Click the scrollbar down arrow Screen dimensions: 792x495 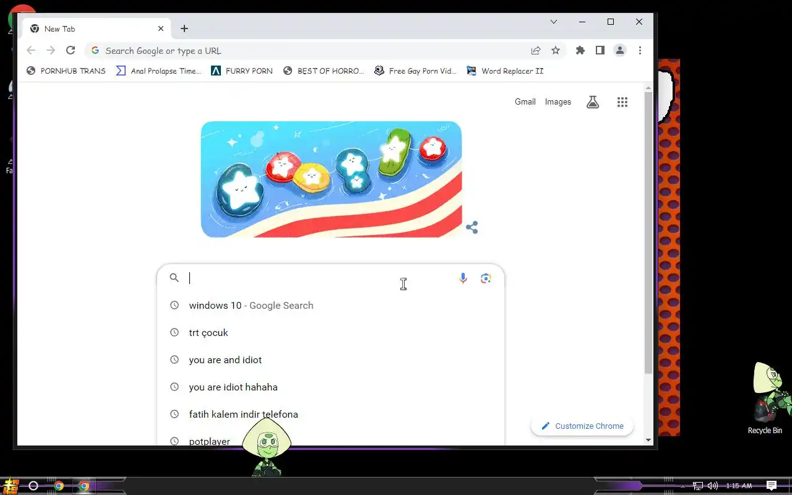click(x=648, y=440)
